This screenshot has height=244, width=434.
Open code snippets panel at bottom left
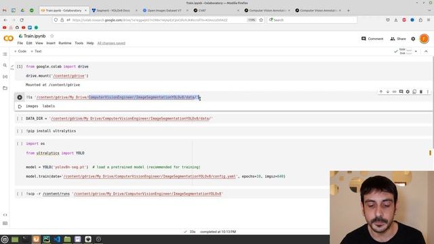tap(5, 215)
